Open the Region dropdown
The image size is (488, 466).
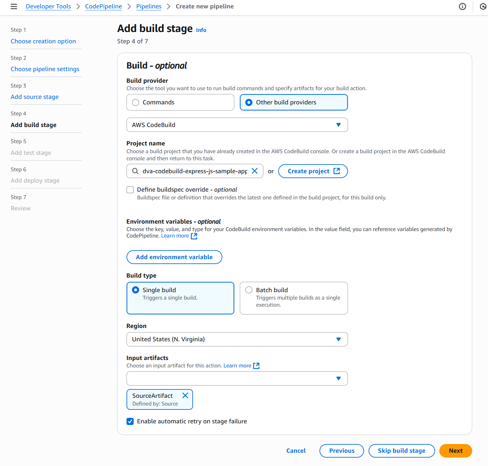pos(237,339)
